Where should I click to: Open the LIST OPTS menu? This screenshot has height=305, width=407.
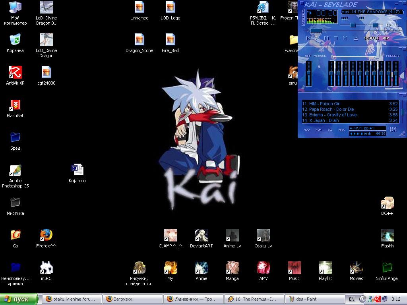coord(393,129)
